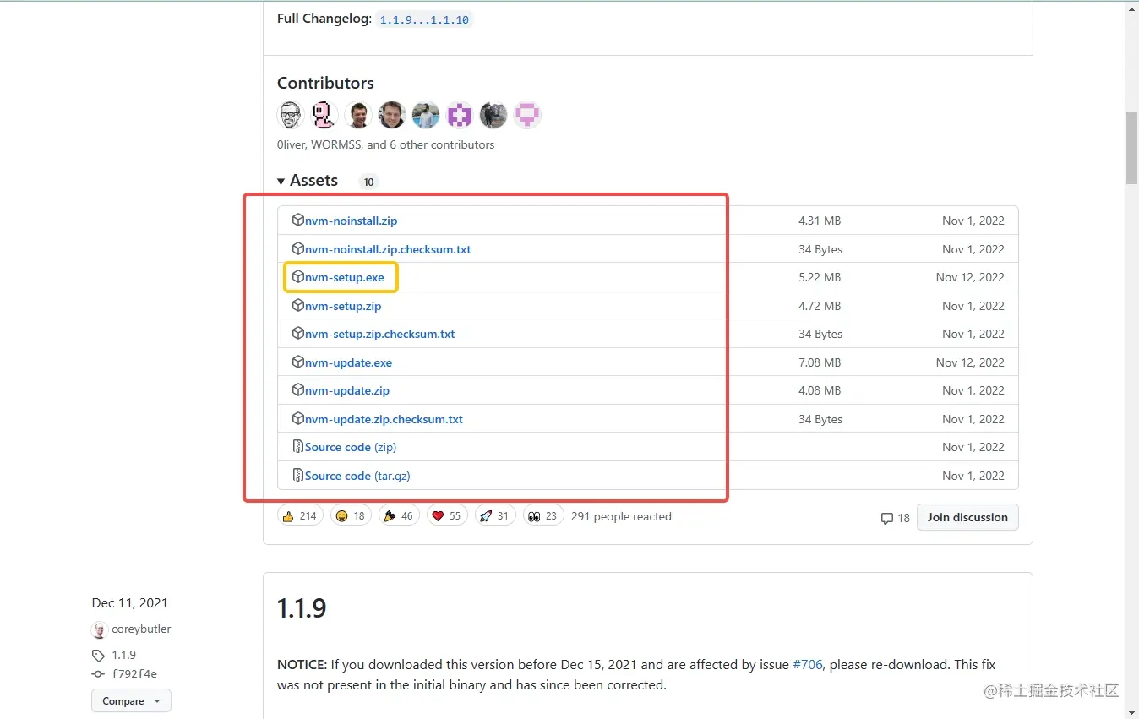Click 'Oliver, WORMSS, and 6 other contributors' text
Viewport: 1139px width, 719px height.
(x=386, y=144)
